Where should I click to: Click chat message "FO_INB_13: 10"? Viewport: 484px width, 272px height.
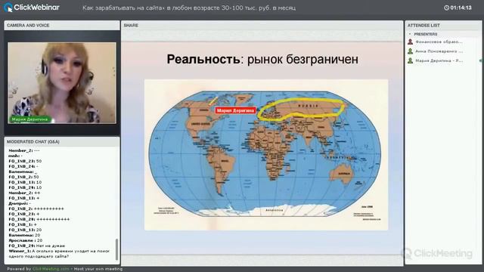click(25, 182)
